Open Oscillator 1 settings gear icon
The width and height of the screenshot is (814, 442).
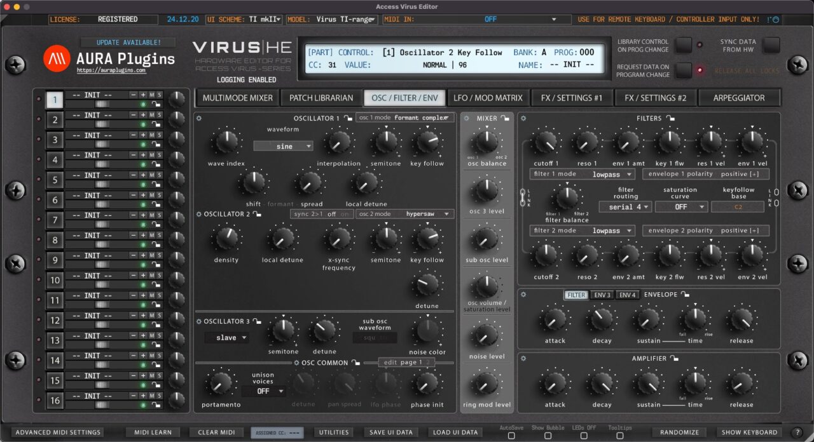click(x=198, y=118)
